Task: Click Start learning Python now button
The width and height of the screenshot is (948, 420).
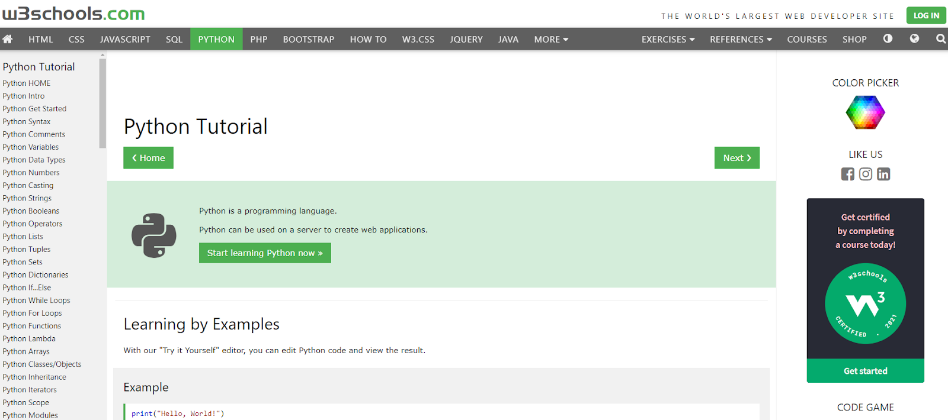Action: 265,253
